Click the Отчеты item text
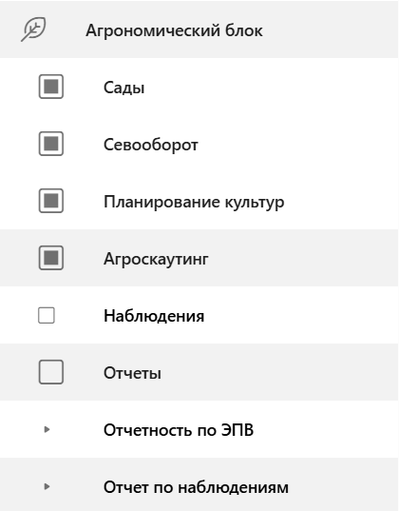This screenshot has width=399, height=511. pos(132,373)
